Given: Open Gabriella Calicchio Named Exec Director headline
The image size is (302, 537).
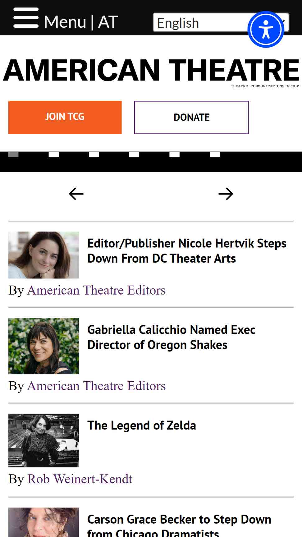Looking at the screenshot, I should point(171,337).
